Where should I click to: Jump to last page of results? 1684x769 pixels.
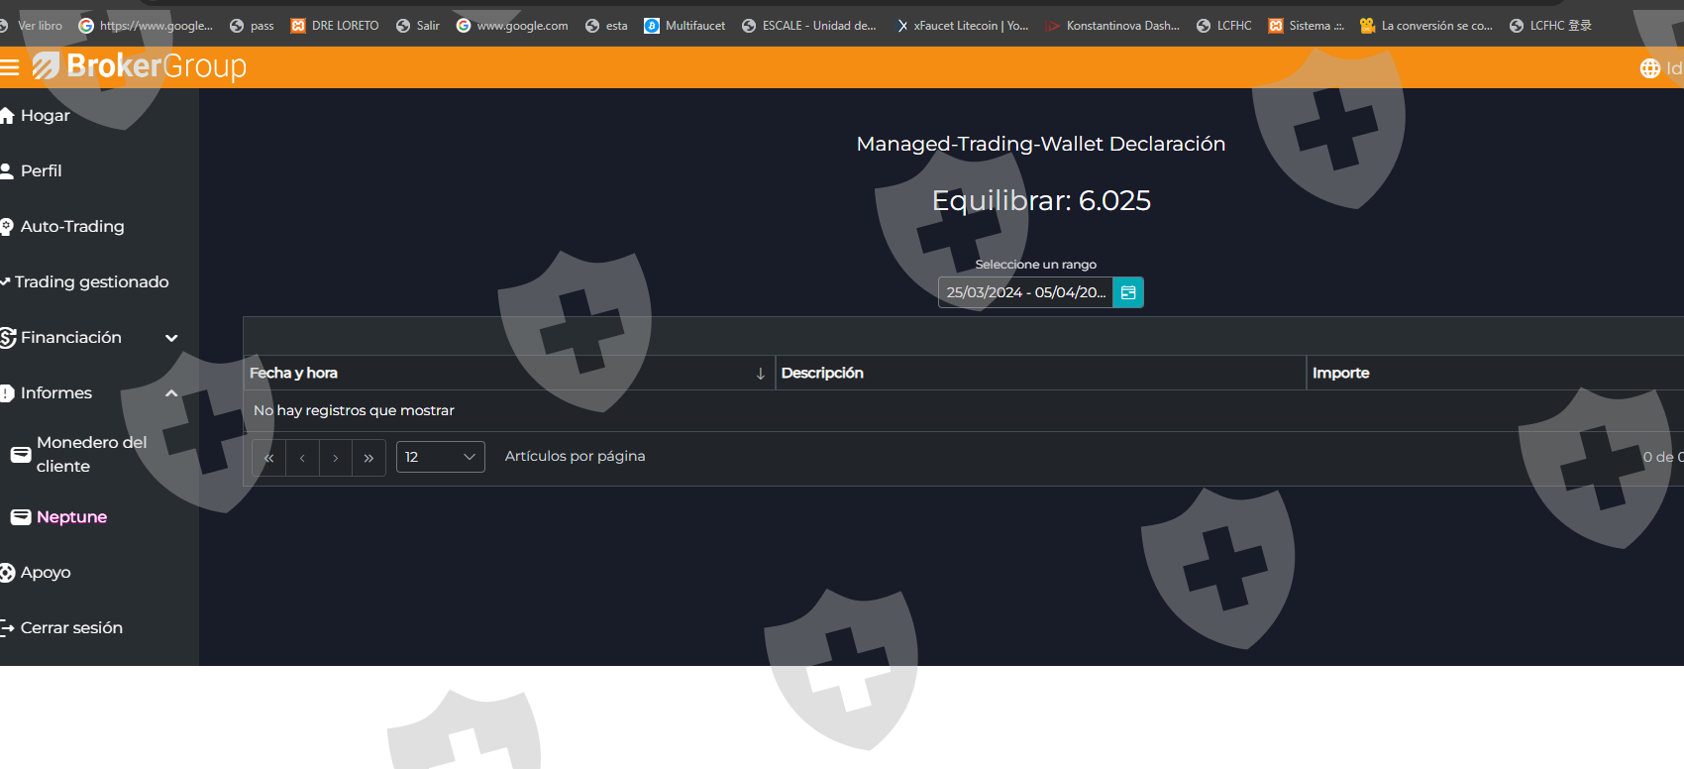[x=368, y=458]
